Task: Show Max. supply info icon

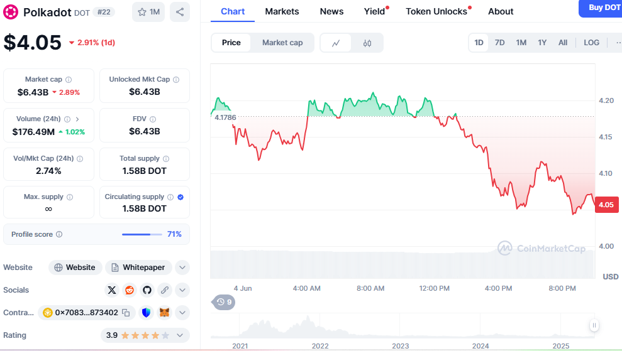Action: click(x=70, y=197)
